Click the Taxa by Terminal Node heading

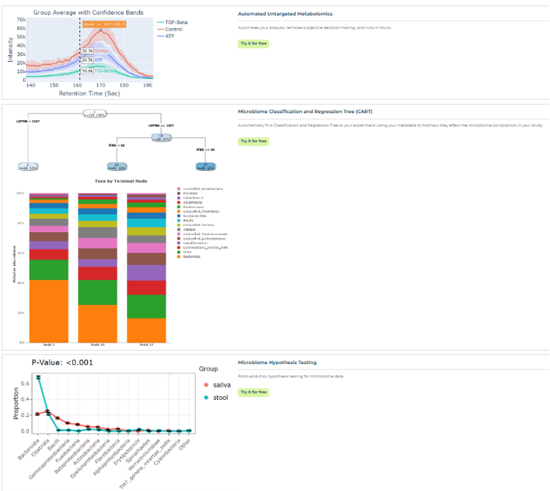pyautogui.click(x=121, y=181)
